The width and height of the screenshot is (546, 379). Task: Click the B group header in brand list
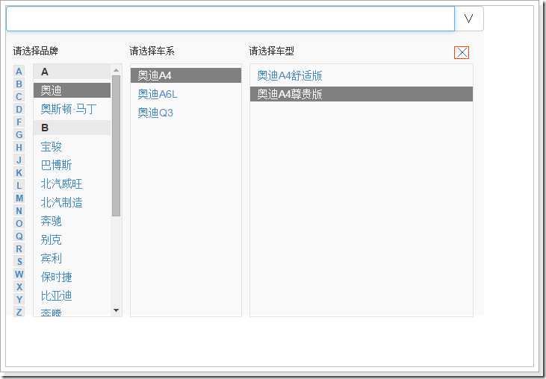(x=72, y=128)
